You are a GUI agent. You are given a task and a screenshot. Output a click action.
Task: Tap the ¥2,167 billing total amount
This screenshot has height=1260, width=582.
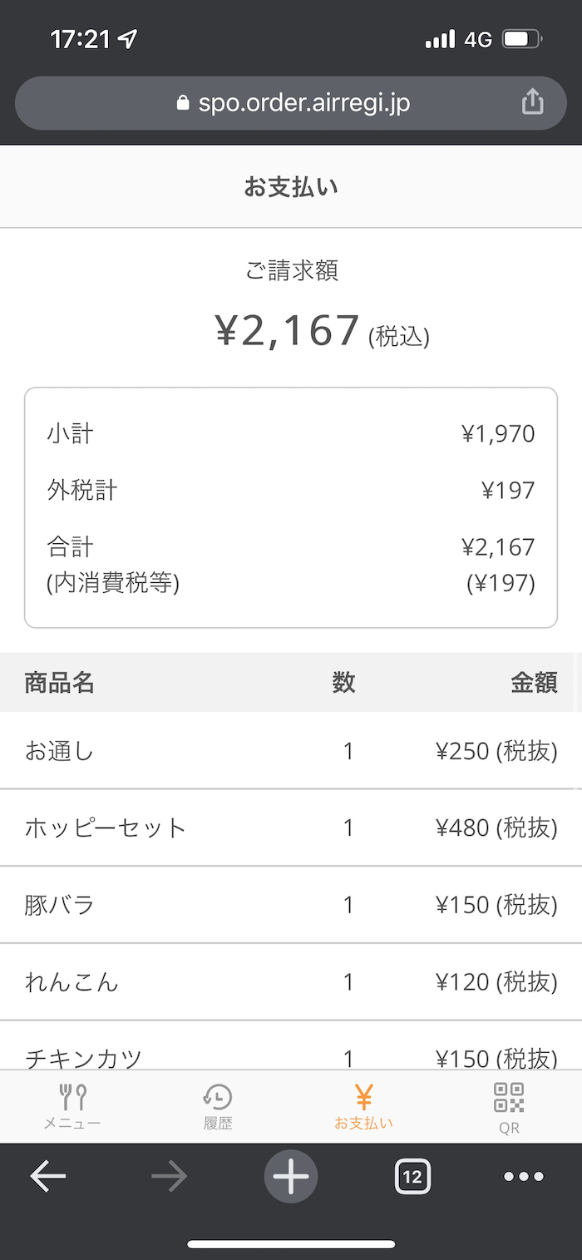(288, 331)
